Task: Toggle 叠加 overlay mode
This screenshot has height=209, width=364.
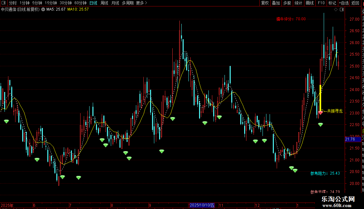Action: (x=276, y=3)
